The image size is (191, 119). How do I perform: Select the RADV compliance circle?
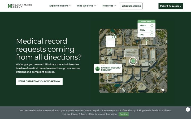click(152, 30)
